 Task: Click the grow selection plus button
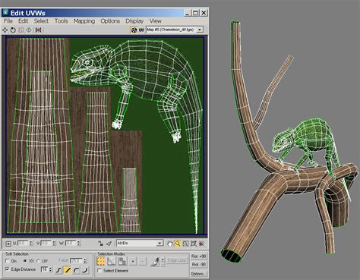pyautogui.click(x=133, y=261)
